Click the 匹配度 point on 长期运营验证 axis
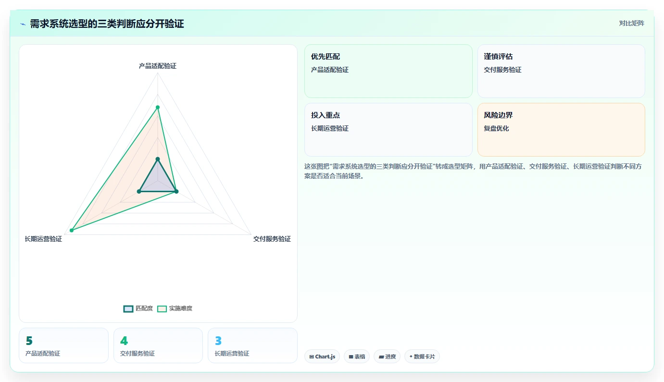This screenshot has width=664, height=382. [139, 192]
